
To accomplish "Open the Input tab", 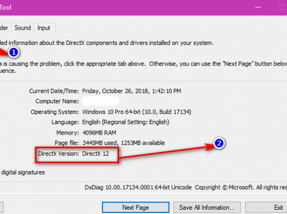I will click(44, 28).
